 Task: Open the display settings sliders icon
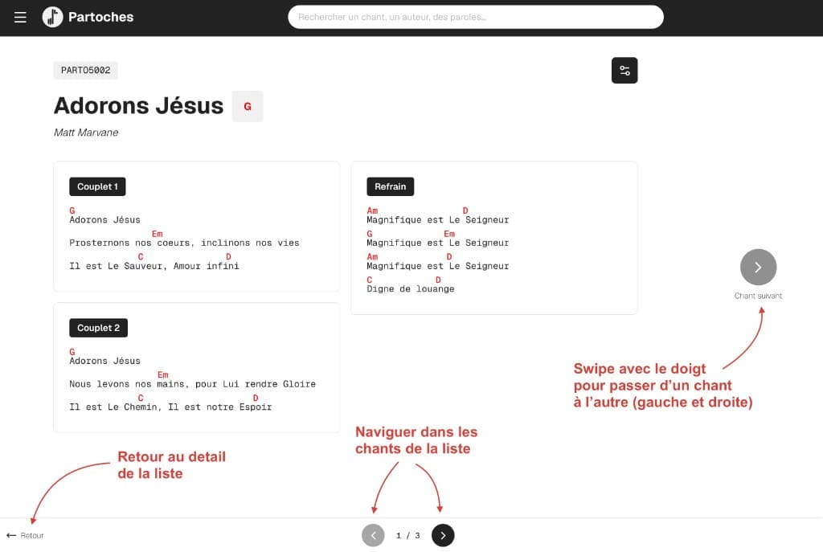(x=624, y=71)
